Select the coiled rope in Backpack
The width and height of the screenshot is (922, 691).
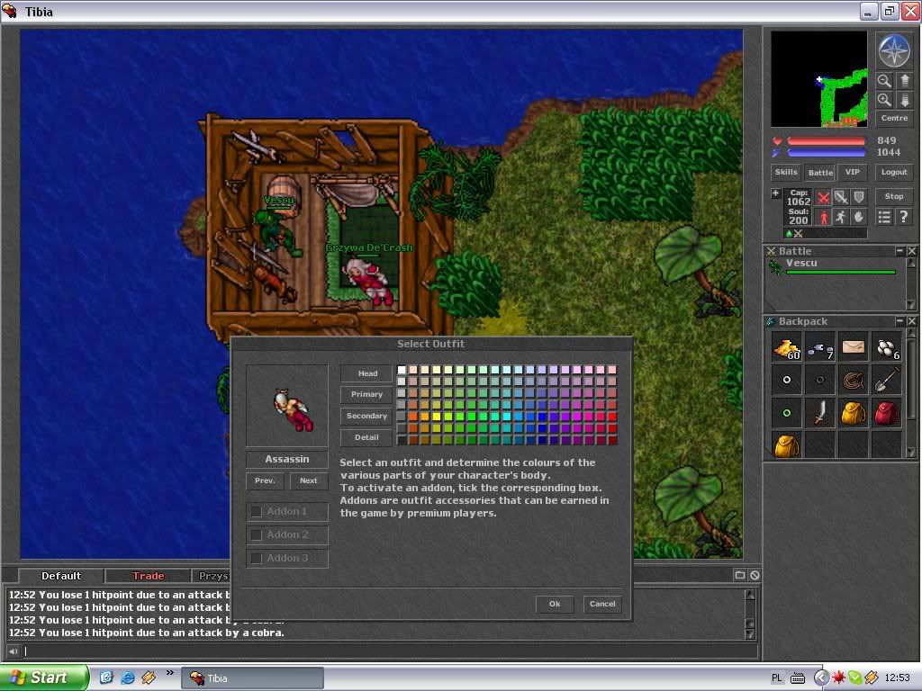point(854,381)
